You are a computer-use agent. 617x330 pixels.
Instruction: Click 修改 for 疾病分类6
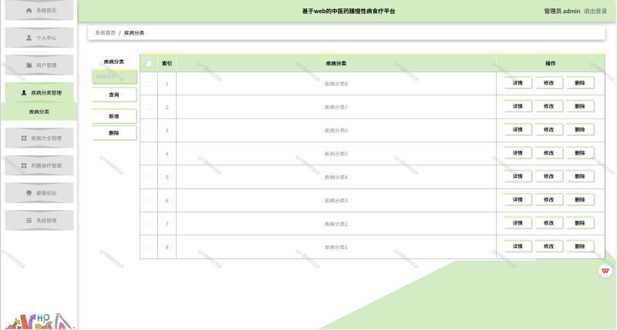tap(548, 129)
